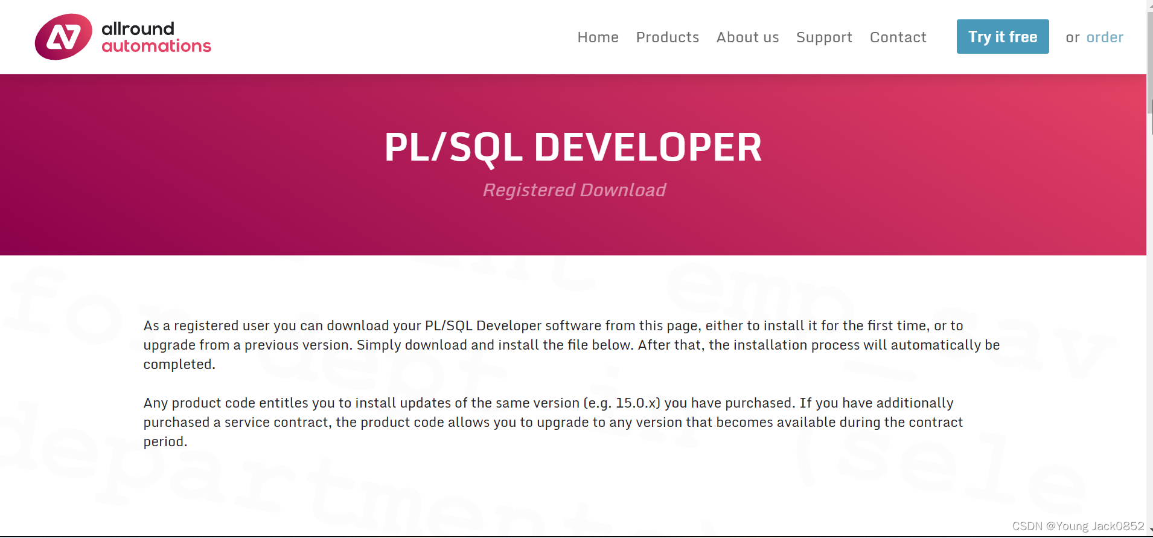The height and width of the screenshot is (538, 1153).
Task: Open the Support menu item
Action: point(824,37)
